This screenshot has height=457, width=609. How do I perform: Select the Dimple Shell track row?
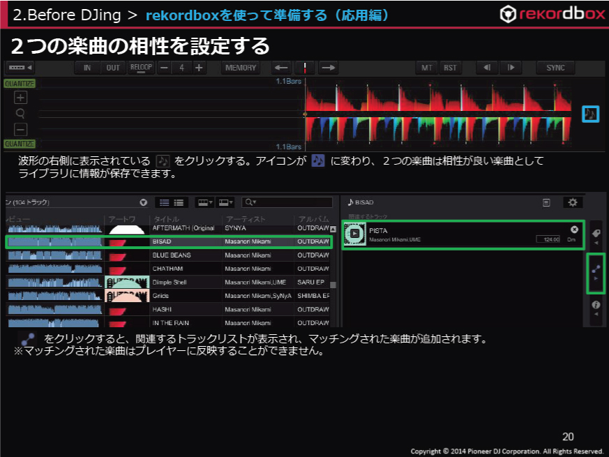(x=168, y=283)
